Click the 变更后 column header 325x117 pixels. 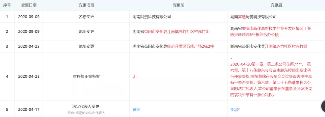pyautogui.click(x=276, y=5)
